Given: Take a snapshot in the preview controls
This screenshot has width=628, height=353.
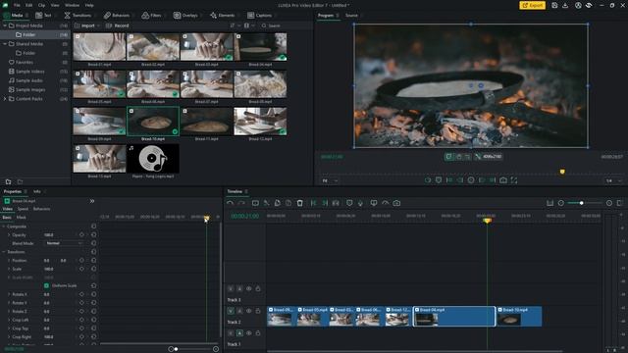Looking at the screenshot, I should pyautogui.click(x=503, y=180).
